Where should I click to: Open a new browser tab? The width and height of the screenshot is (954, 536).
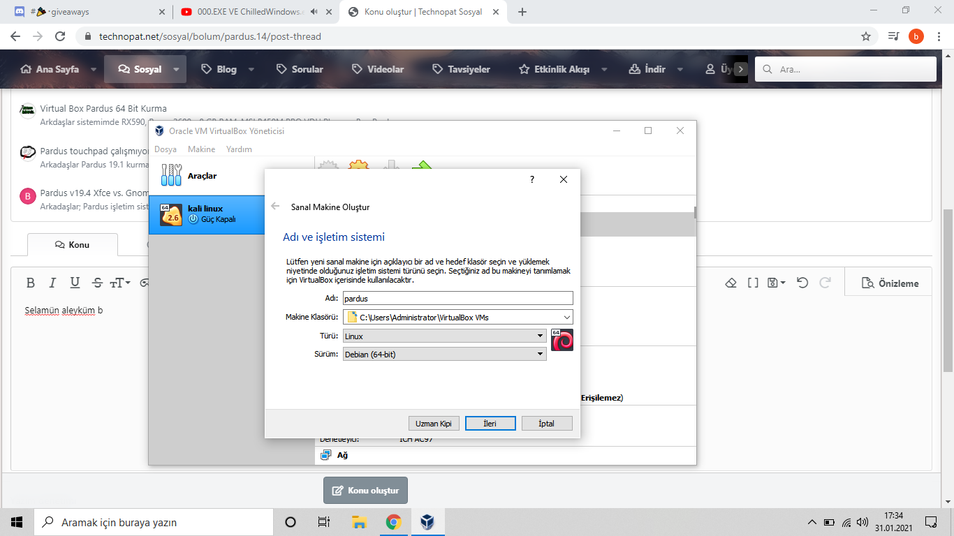click(522, 12)
